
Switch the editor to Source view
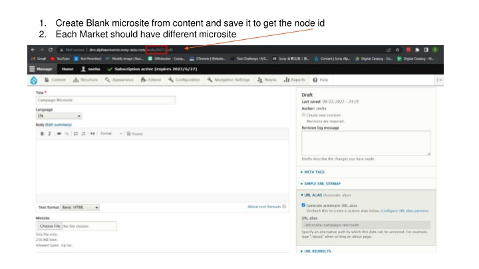click(134, 134)
